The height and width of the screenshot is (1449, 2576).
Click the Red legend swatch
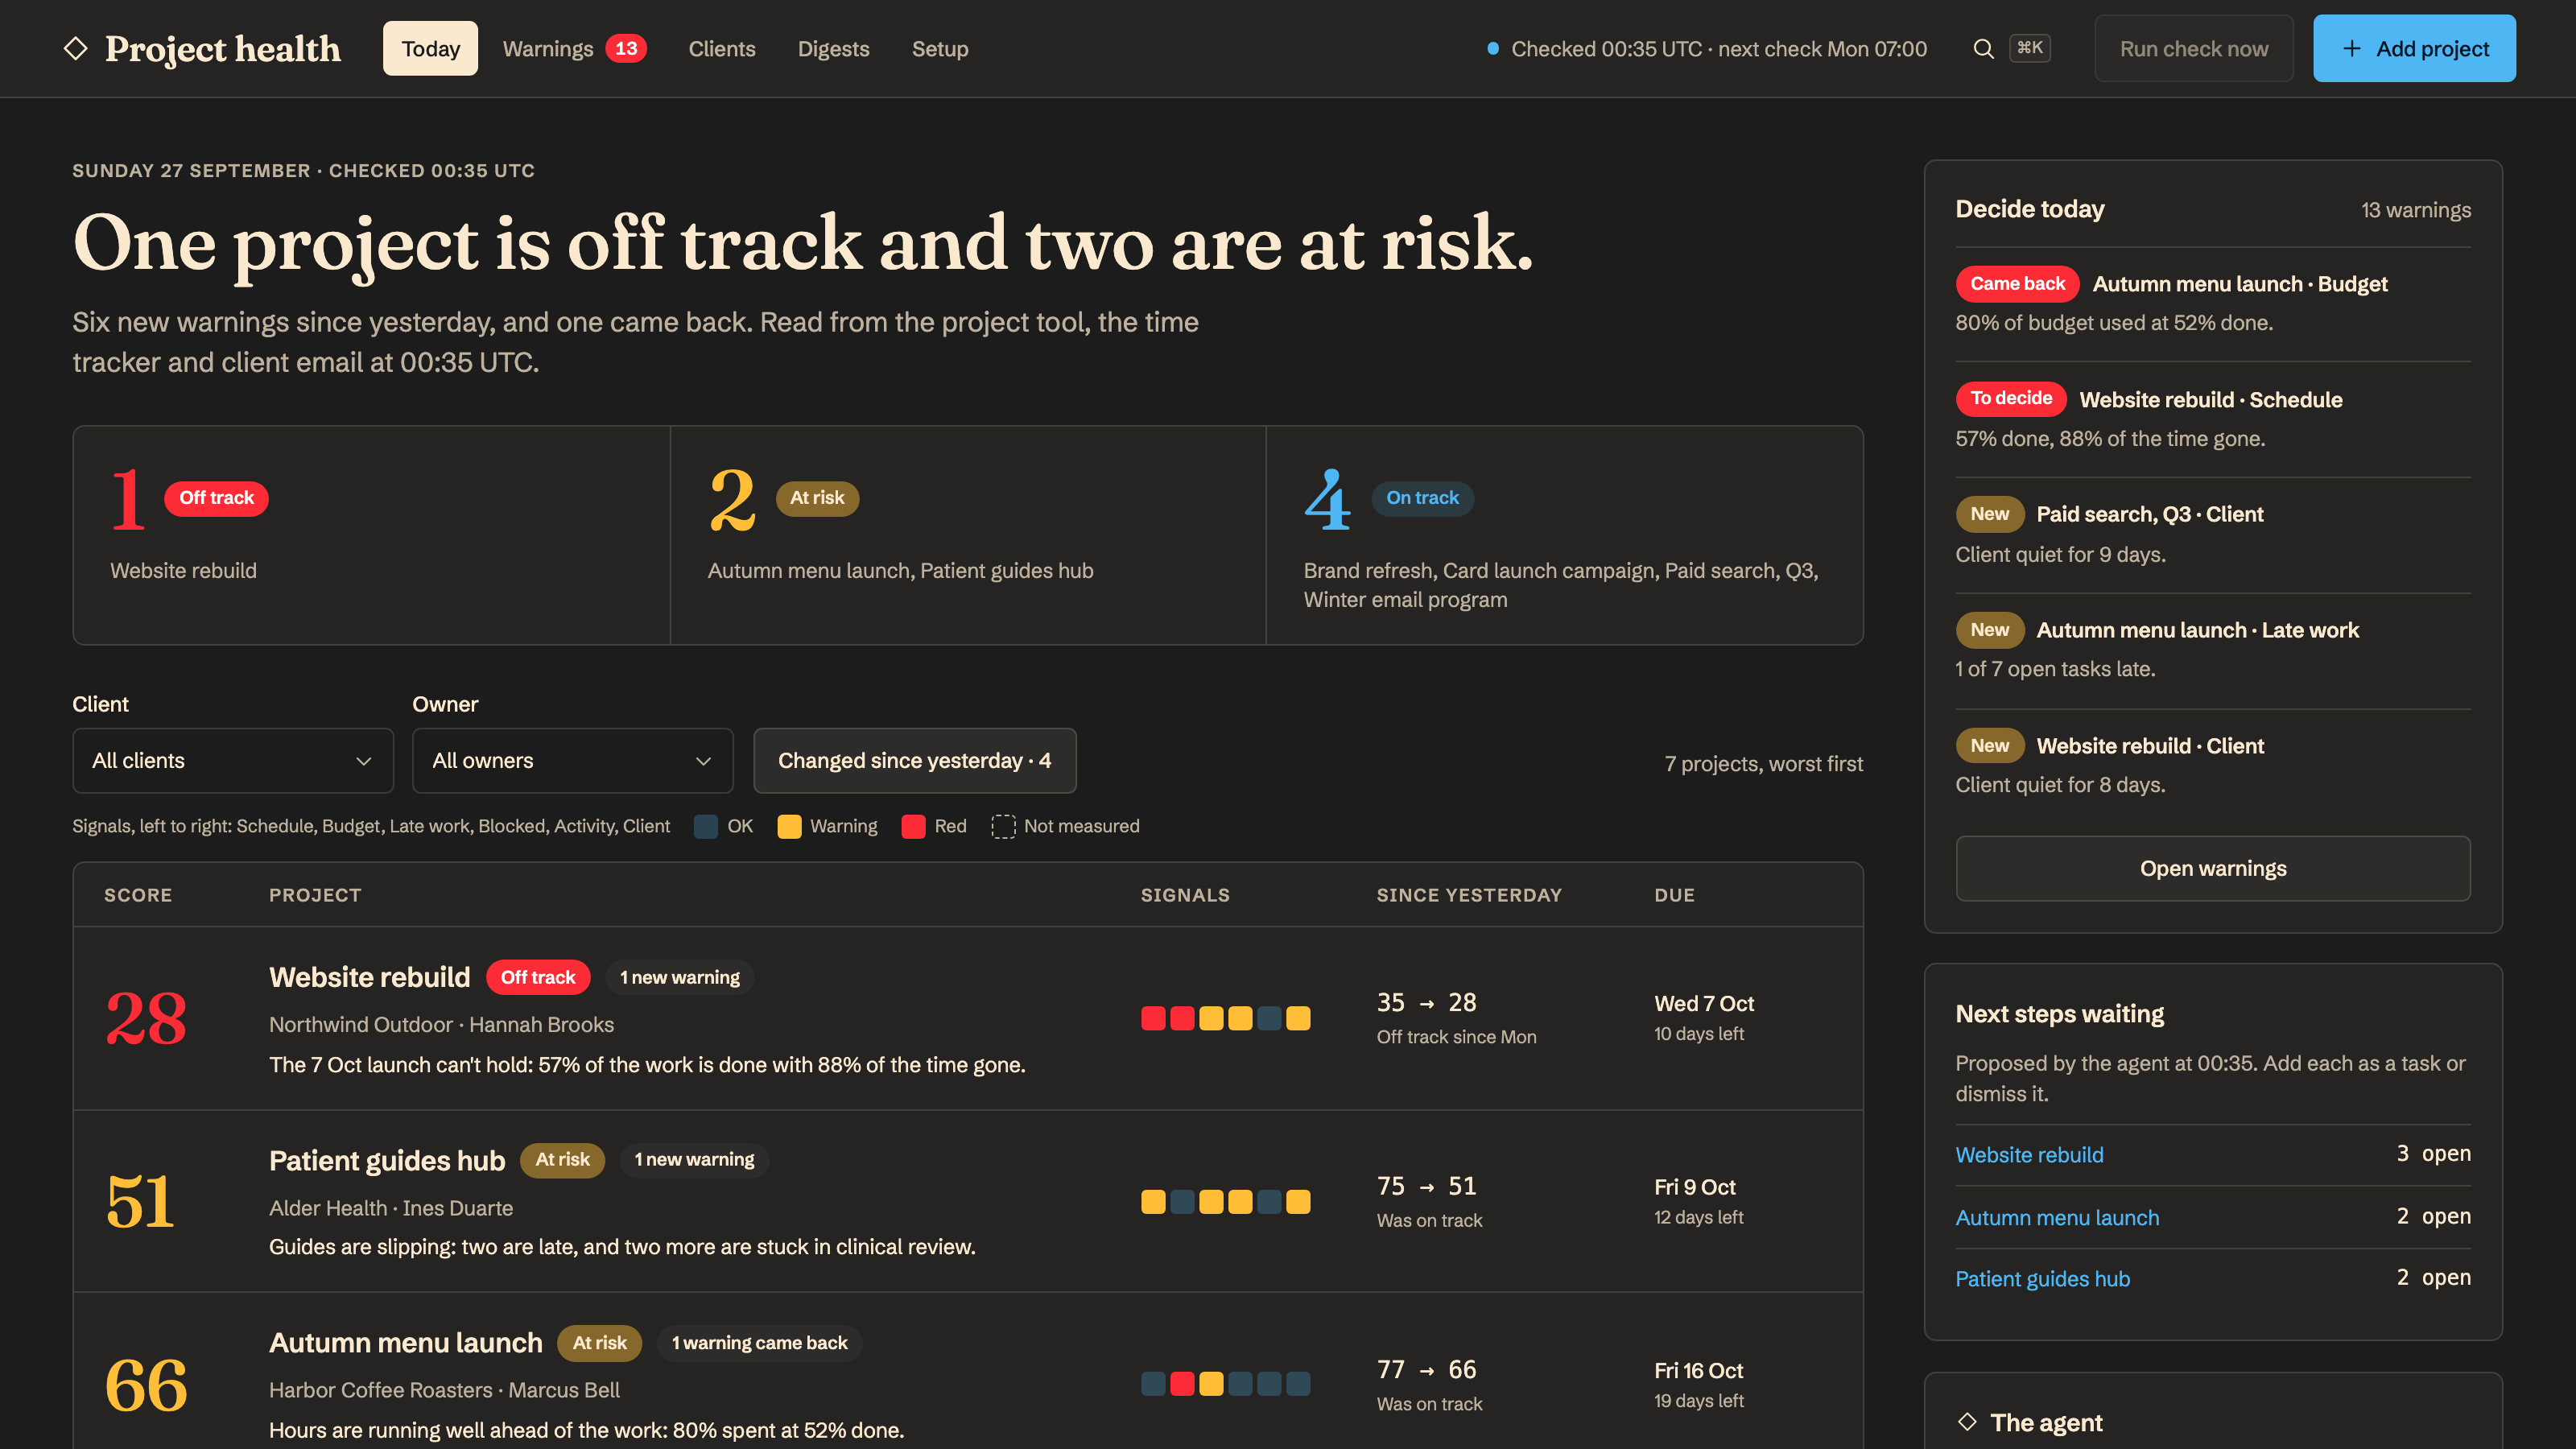[x=913, y=826]
